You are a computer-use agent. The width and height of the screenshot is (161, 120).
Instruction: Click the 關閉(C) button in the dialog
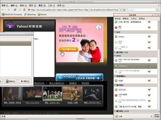click(x=25, y=81)
